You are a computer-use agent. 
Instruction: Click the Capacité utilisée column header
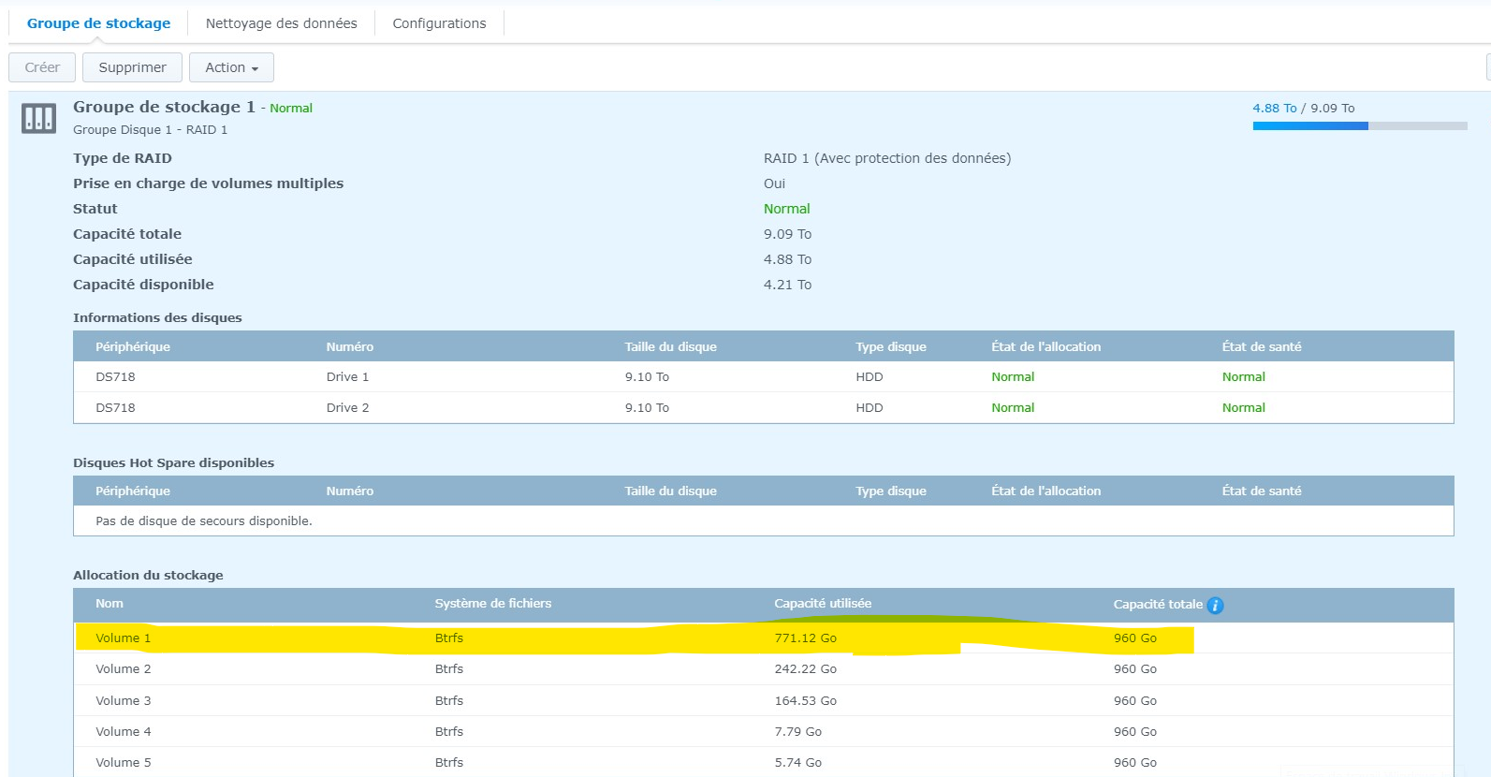[x=822, y=604]
